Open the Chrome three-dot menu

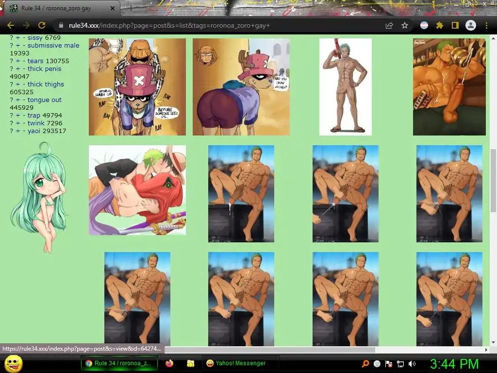click(x=486, y=25)
